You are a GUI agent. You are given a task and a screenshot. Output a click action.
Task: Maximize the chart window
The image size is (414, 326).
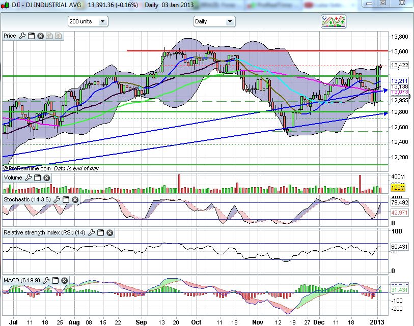pyautogui.click(x=383, y=3)
